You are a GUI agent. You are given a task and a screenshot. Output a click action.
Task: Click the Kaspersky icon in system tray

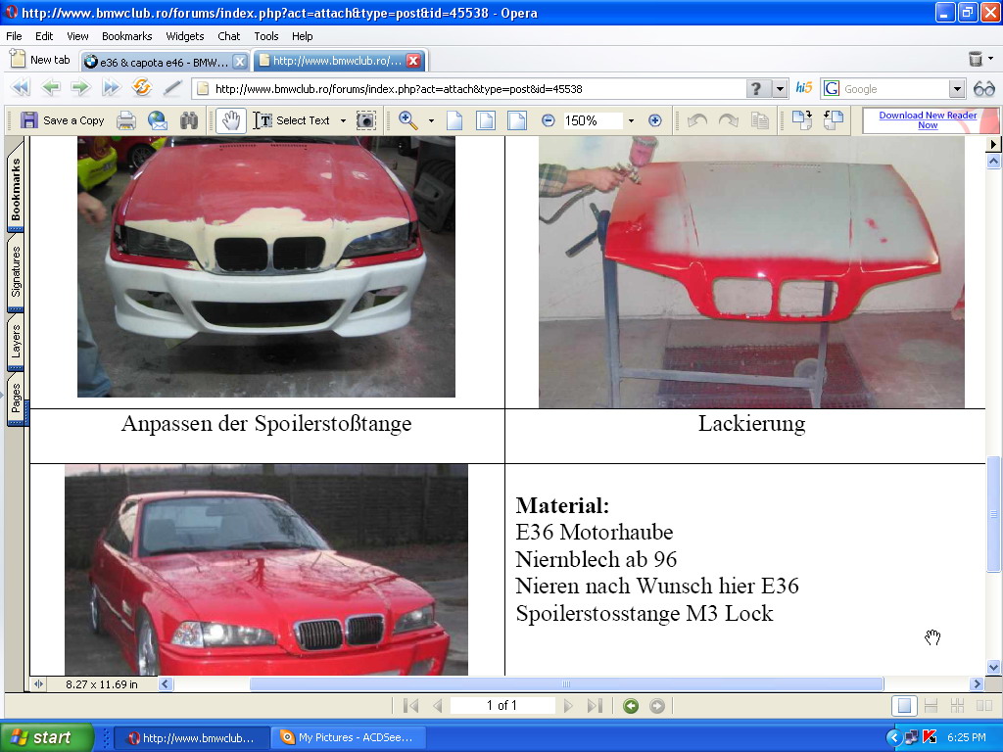(x=930, y=737)
